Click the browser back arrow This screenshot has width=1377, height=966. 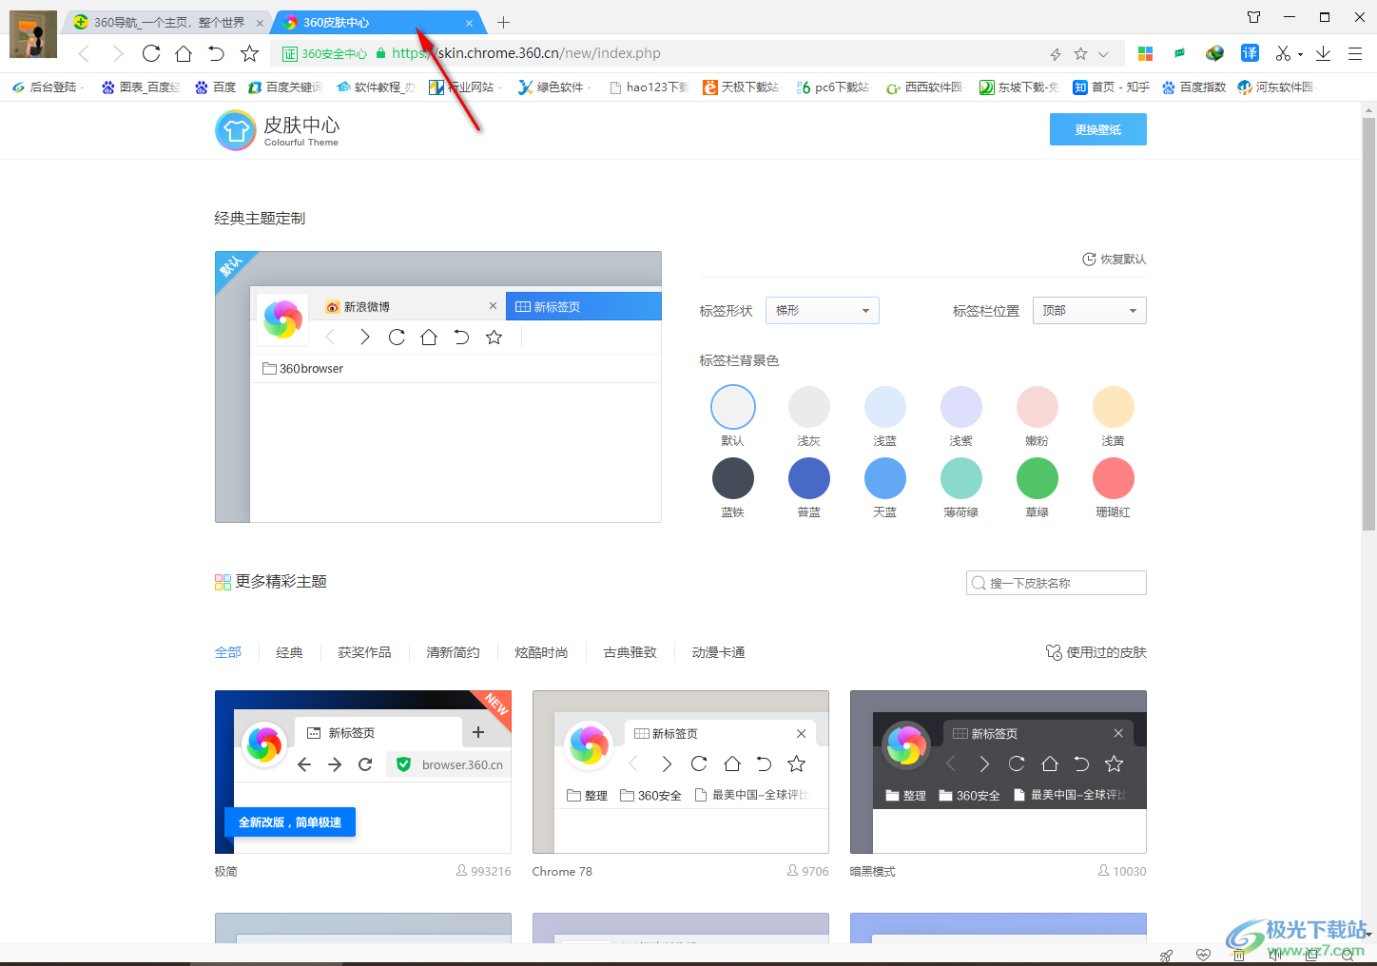pos(84,53)
